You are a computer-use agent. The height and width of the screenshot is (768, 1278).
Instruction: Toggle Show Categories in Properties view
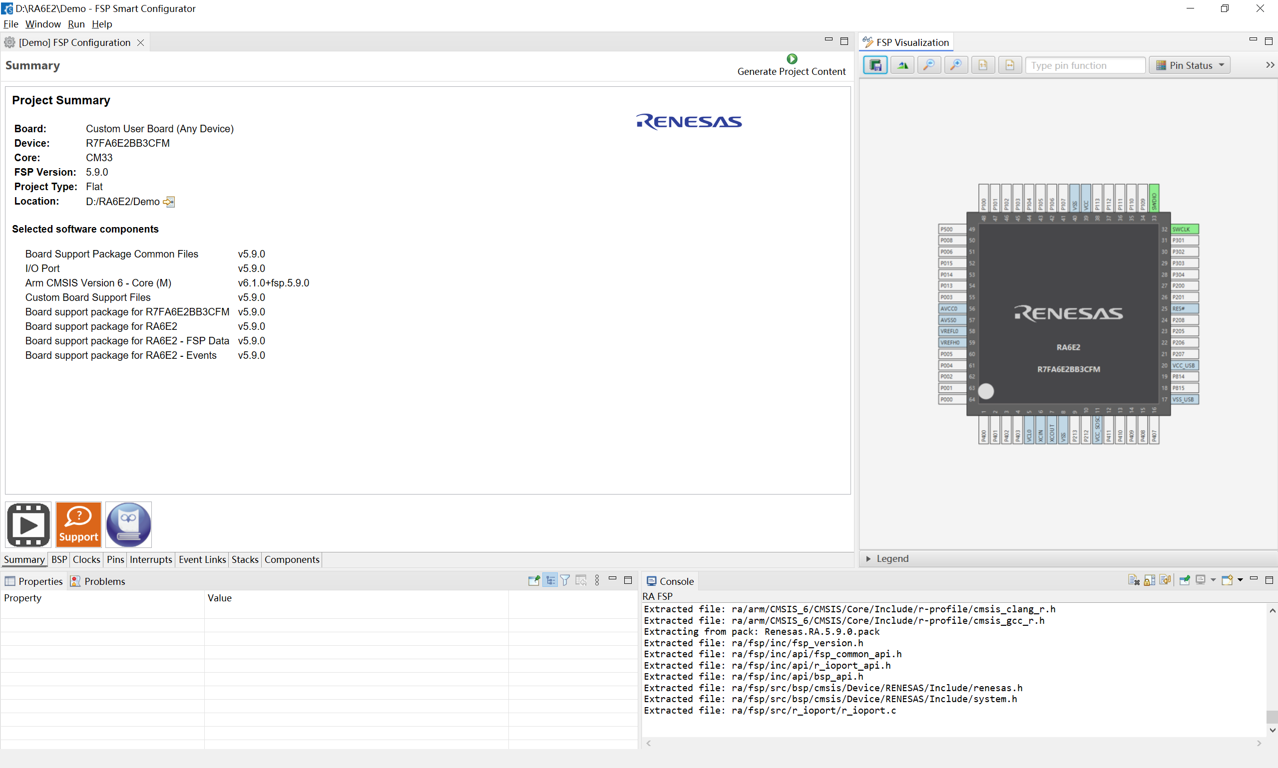click(550, 580)
